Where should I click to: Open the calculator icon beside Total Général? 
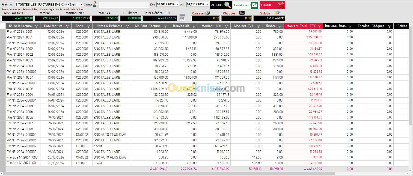(182, 18)
